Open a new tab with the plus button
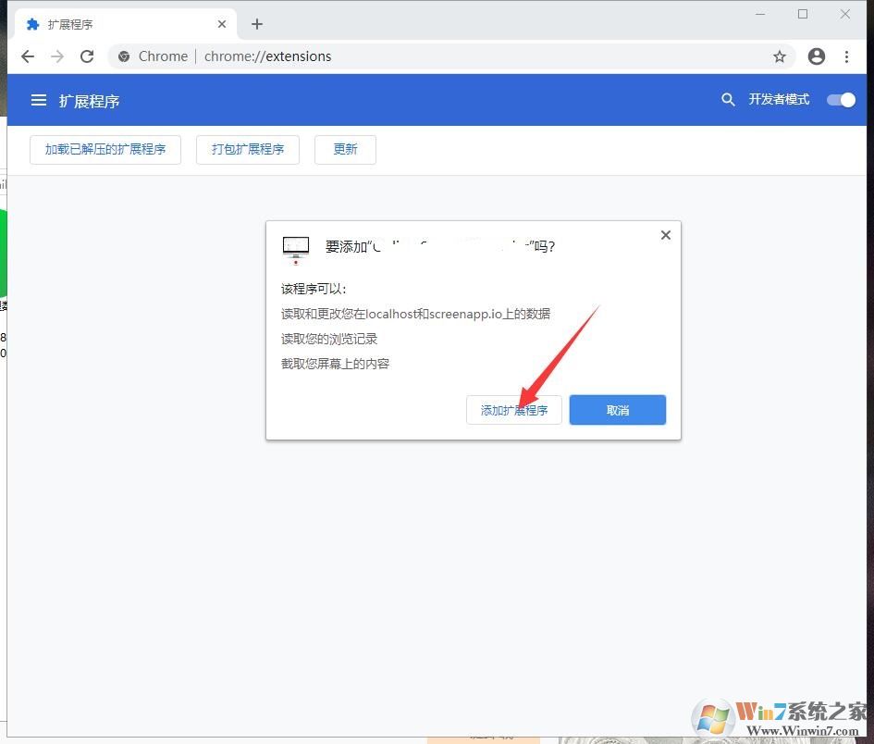Screen dimensions: 874x744 256,24
